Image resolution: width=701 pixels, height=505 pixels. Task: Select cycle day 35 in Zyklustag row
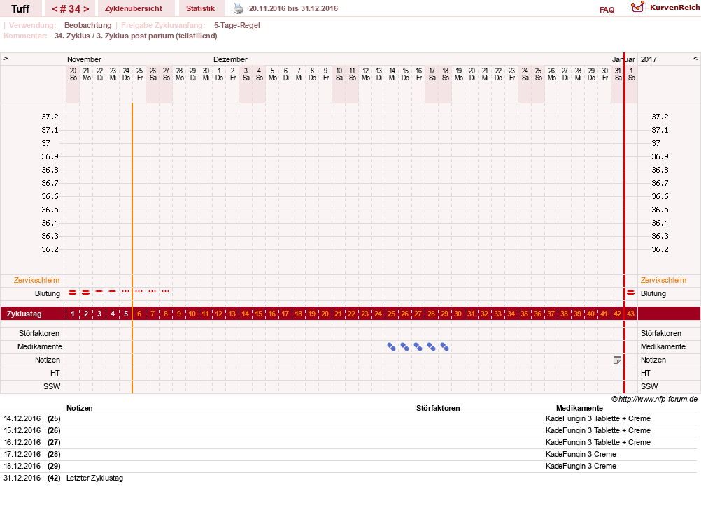[x=525, y=314]
